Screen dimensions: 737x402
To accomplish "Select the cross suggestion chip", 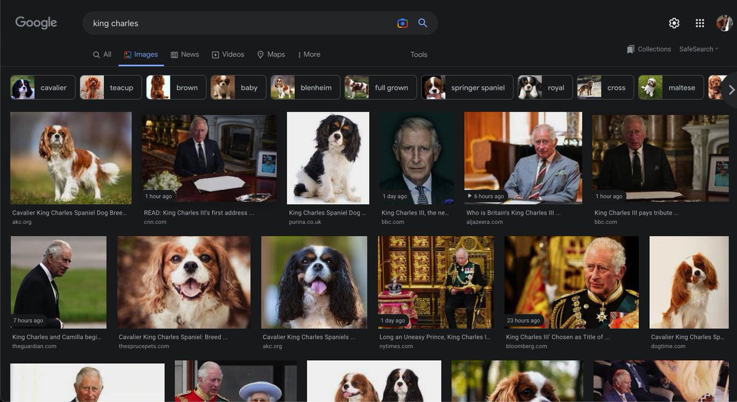I will coord(606,88).
